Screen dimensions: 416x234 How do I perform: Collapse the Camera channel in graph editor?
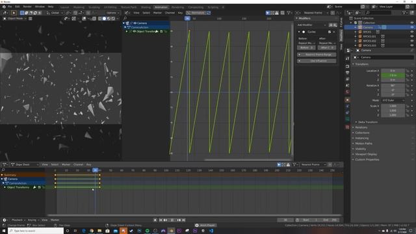coord(124,23)
